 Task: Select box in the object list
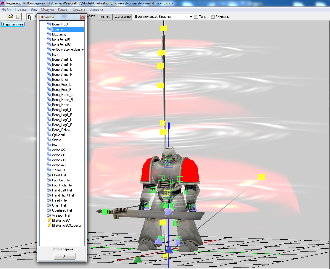(x=55, y=145)
